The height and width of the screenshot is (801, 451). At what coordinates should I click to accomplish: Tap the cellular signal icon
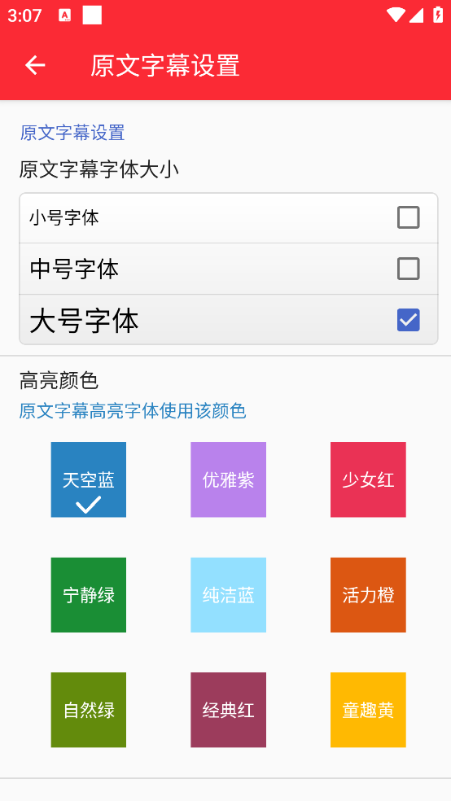click(416, 15)
